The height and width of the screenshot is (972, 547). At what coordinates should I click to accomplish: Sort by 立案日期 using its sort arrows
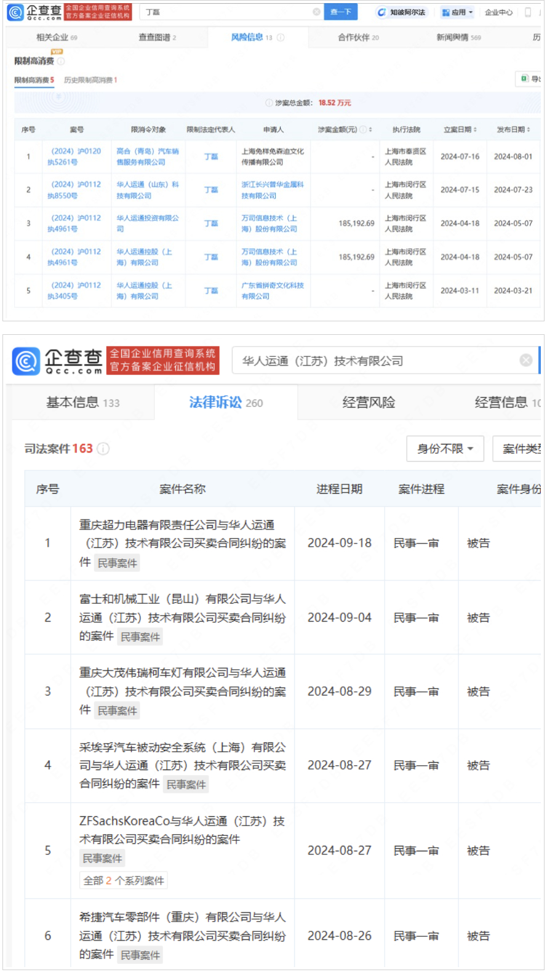tap(475, 129)
